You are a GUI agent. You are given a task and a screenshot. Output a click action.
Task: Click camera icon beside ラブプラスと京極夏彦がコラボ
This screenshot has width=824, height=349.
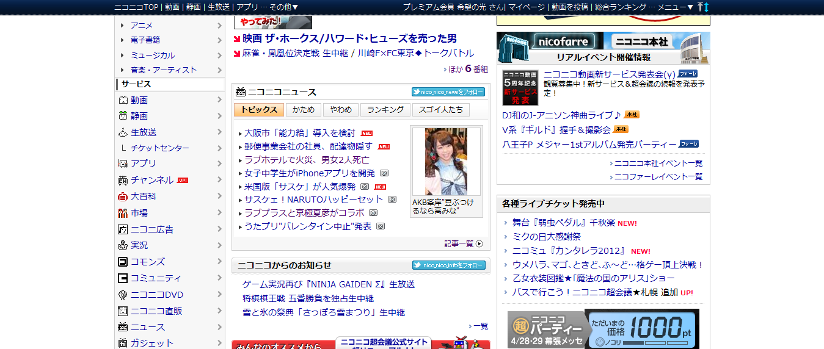tap(373, 213)
